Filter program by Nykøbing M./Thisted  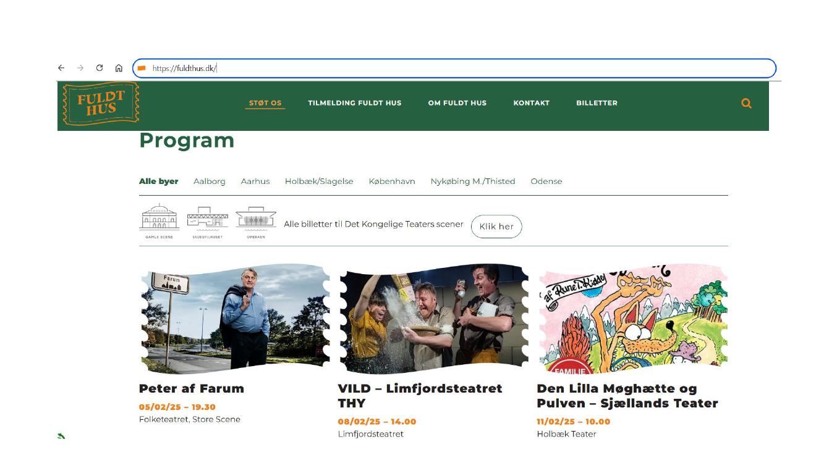click(x=473, y=181)
